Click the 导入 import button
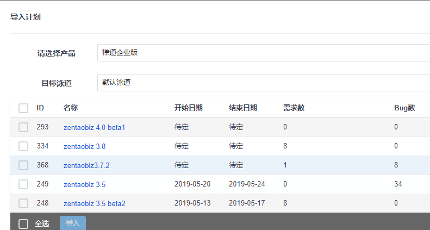The height and width of the screenshot is (230, 430). (73, 223)
